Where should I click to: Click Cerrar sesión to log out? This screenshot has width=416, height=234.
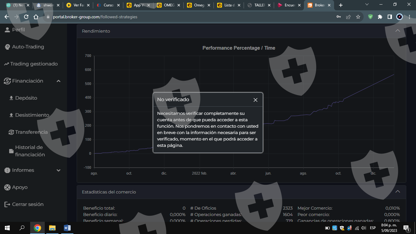[x=28, y=204]
